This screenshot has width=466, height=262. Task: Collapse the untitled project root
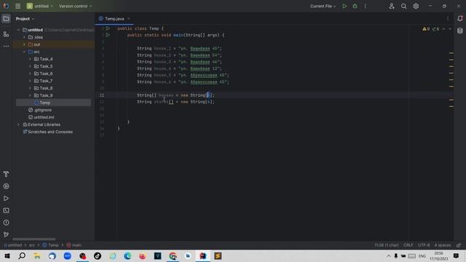(x=18, y=30)
